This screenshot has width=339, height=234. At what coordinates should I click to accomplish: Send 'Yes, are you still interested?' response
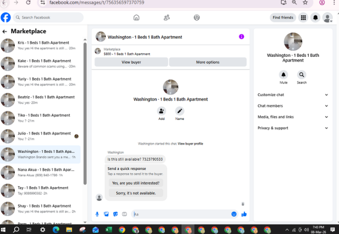(136, 183)
